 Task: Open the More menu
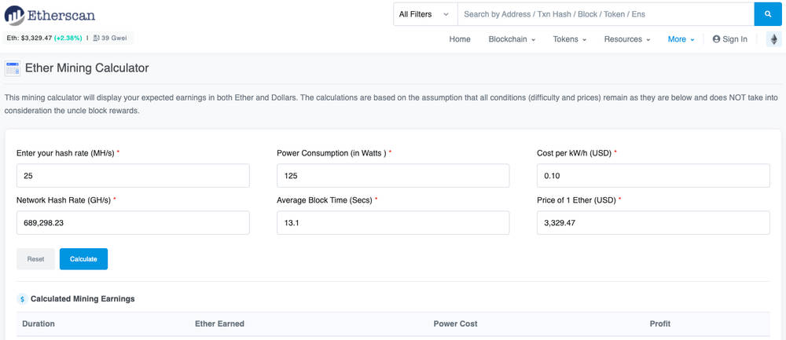click(681, 39)
